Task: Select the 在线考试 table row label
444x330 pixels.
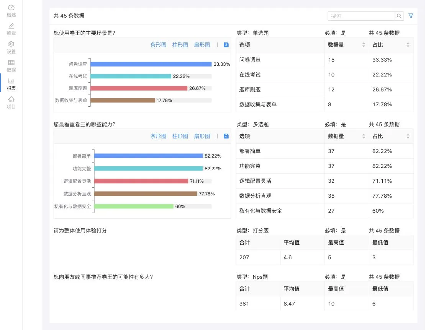Action: pyautogui.click(x=250, y=75)
